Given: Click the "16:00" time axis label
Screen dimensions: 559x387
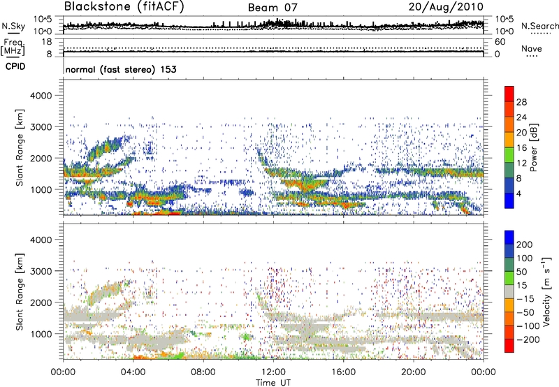Looking at the screenshot, I should pos(343,372).
